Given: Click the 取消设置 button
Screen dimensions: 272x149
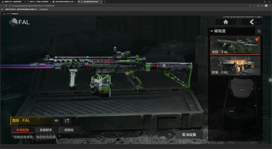Looking at the screenshot, I should point(189,135).
